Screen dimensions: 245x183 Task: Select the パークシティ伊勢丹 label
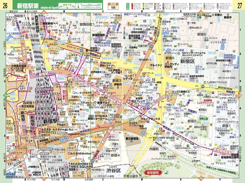[172, 66]
